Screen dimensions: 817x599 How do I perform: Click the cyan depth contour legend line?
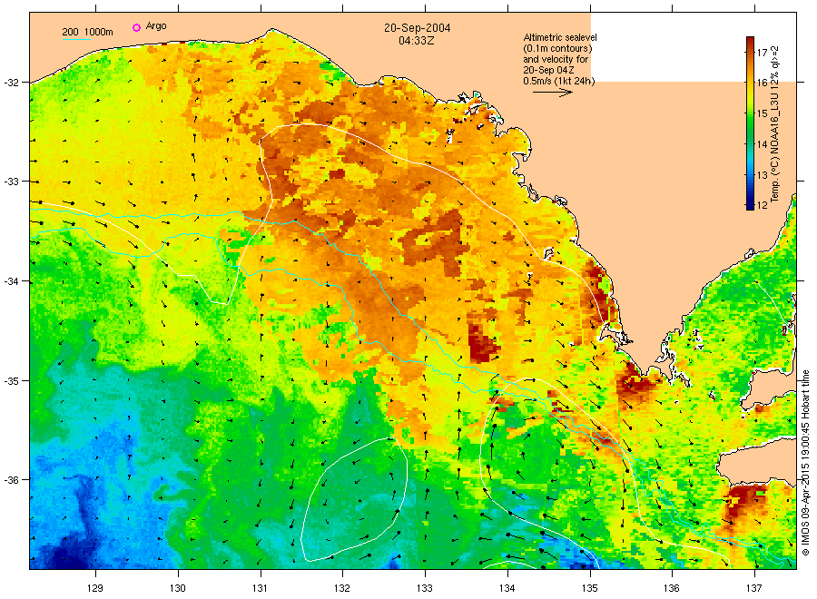(76, 39)
